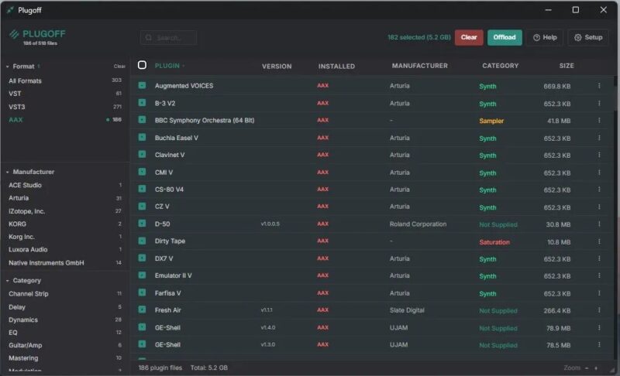Filter by Native Instruments GmbH

[x=65, y=263]
